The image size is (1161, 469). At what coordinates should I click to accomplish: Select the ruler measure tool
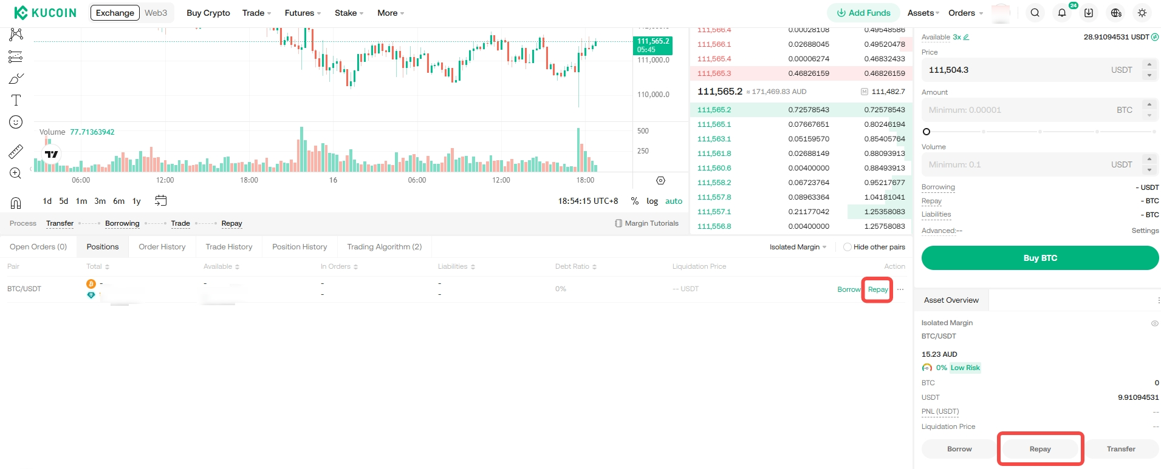(16, 151)
